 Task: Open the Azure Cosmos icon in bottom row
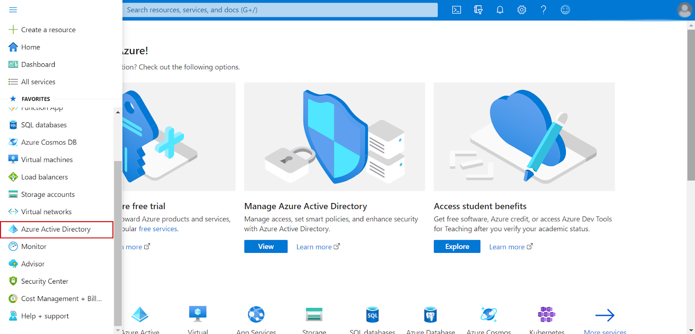[489, 314]
